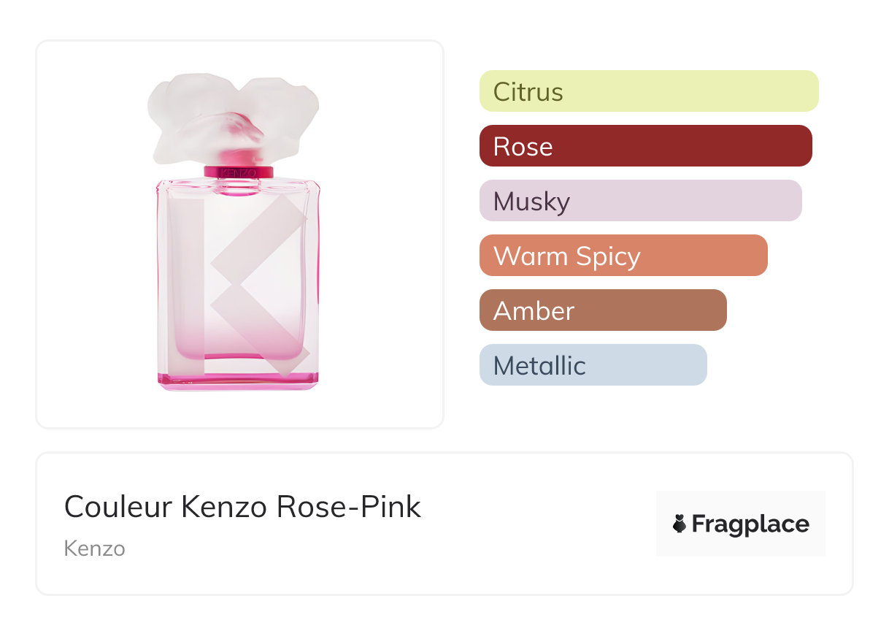Screen dimensions: 889x631
Task: Open the perfume bottle product image
Action: pyautogui.click(x=239, y=234)
